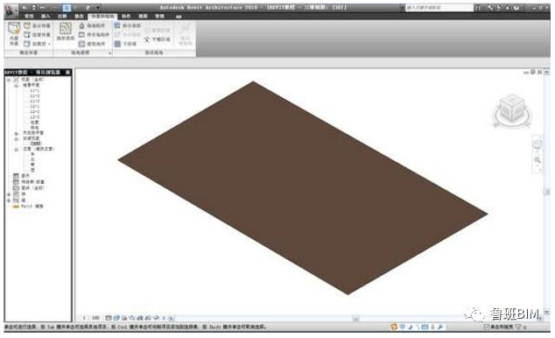The width and height of the screenshot is (555, 338).
Task: Switch to the Home (常用) ribbon tab
Action: [x=29, y=16]
